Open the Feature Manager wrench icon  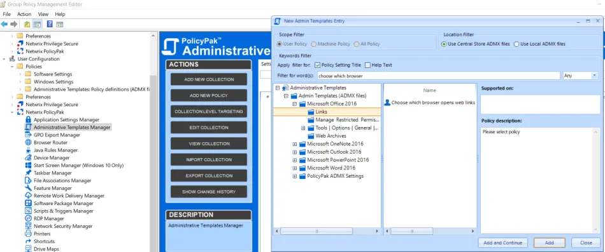28,188
